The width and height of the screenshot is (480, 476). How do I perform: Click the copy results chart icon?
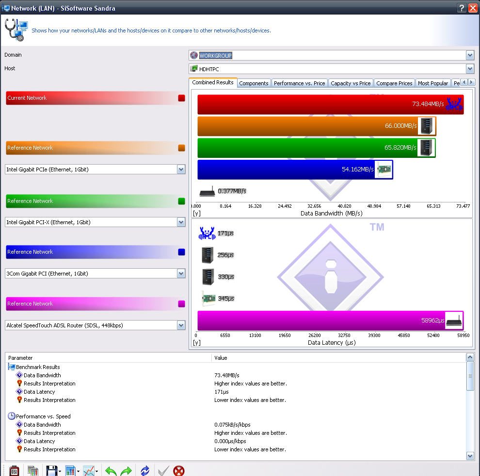(x=33, y=471)
